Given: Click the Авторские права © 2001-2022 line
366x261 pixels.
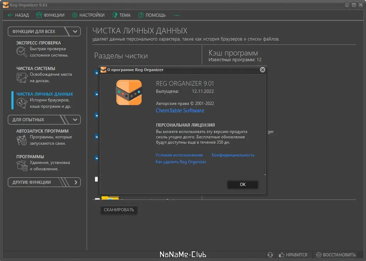Looking at the screenshot, I should tap(185, 103).
